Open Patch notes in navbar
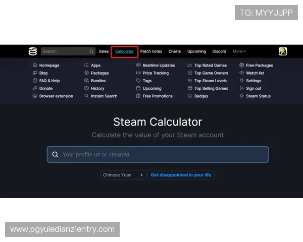The width and height of the screenshot is (303, 242). click(x=151, y=51)
